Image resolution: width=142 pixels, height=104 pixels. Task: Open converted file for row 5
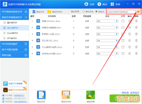123,47
